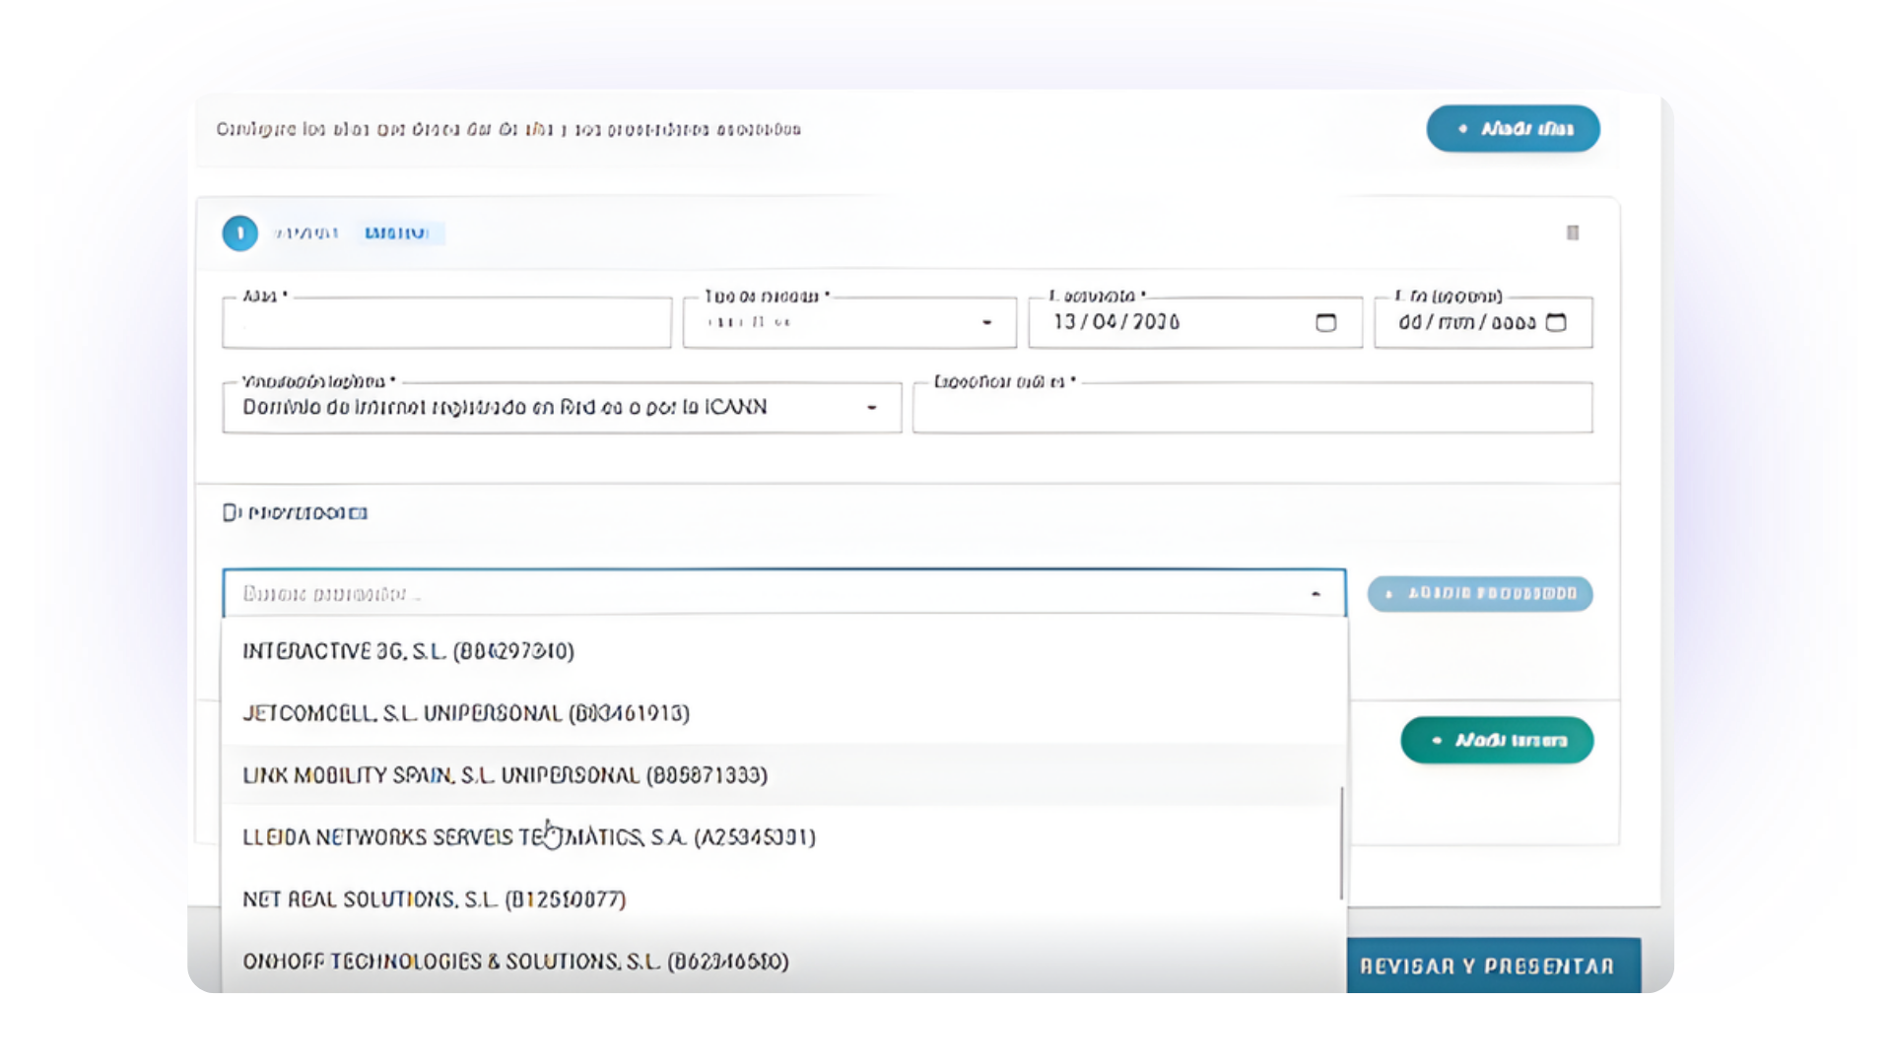Viewport: 1892px width, 1064px height.
Task: Click the alias name input field
Action: pos(446,322)
